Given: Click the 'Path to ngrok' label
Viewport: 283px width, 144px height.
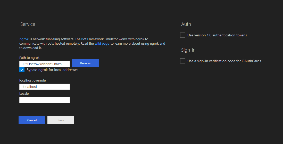Looking at the screenshot, I should click(x=29, y=58).
